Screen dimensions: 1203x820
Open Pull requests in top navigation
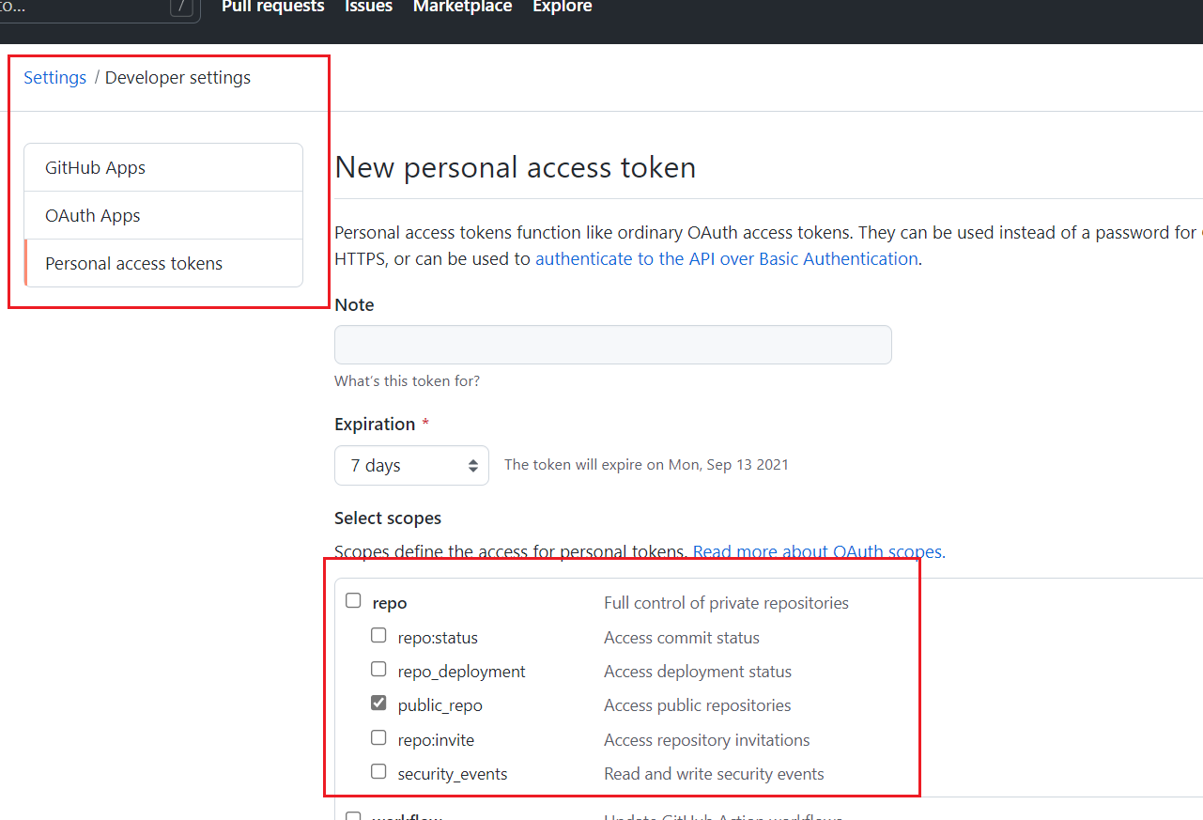coord(273,8)
